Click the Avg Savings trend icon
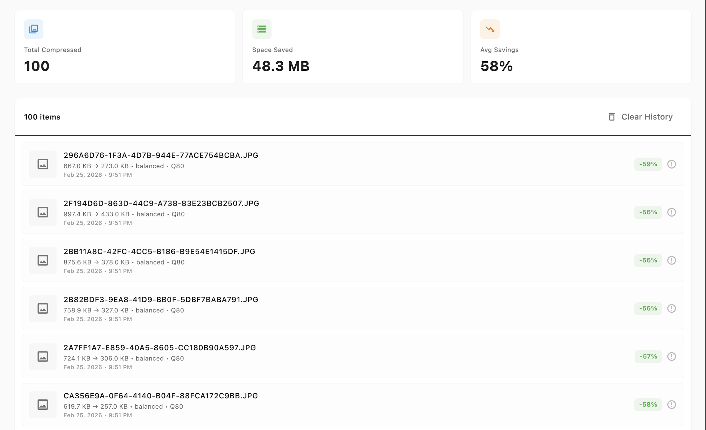Image resolution: width=706 pixels, height=430 pixels. pos(490,29)
